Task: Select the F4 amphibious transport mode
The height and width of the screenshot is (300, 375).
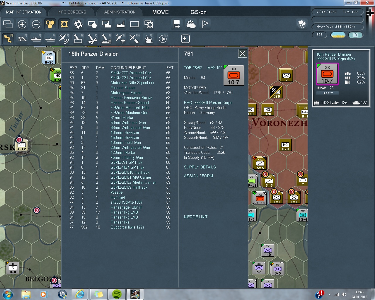Action: (50, 39)
